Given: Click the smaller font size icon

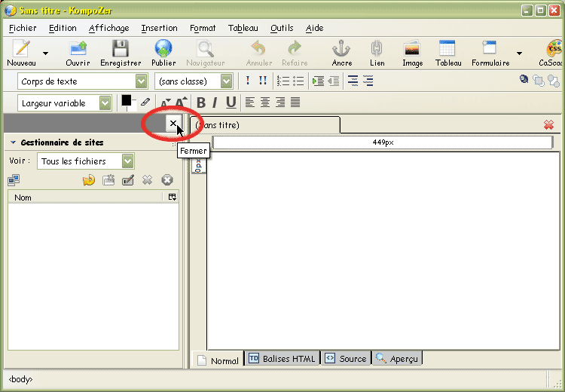Looking at the screenshot, I should 165,103.
